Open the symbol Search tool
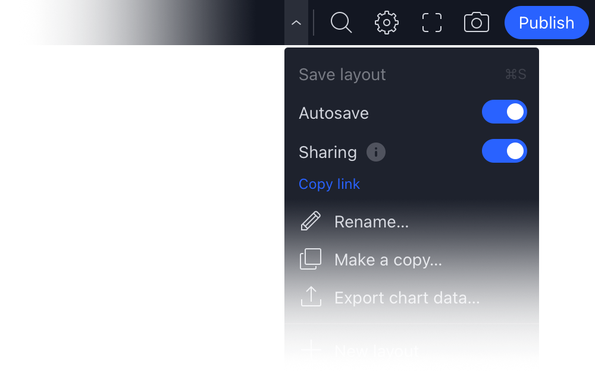The height and width of the screenshot is (386, 595). tap(341, 23)
